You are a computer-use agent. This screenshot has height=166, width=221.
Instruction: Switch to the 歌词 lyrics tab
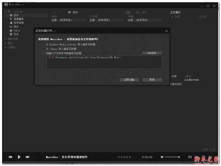(189, 76)
